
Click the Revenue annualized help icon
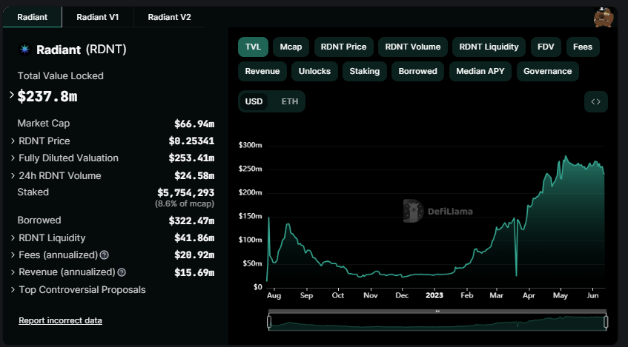tap(122, 272)
